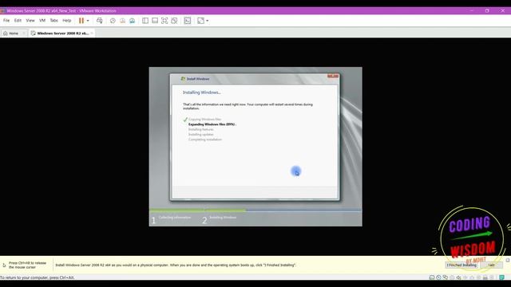Take a snapshot of the VM
This screenshot has width=511, height=287.
click(x=113, y=21)
